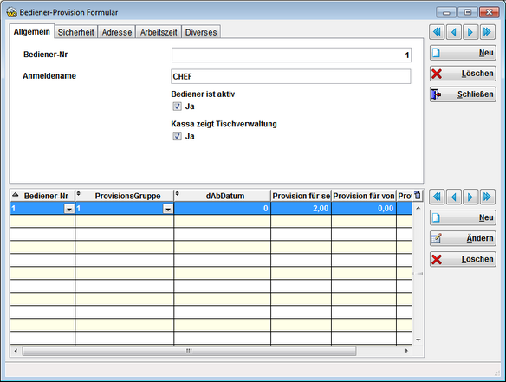
Task: Open ProvisionsGruppe dropdown in selected row
Action: [x=168, y=209]
